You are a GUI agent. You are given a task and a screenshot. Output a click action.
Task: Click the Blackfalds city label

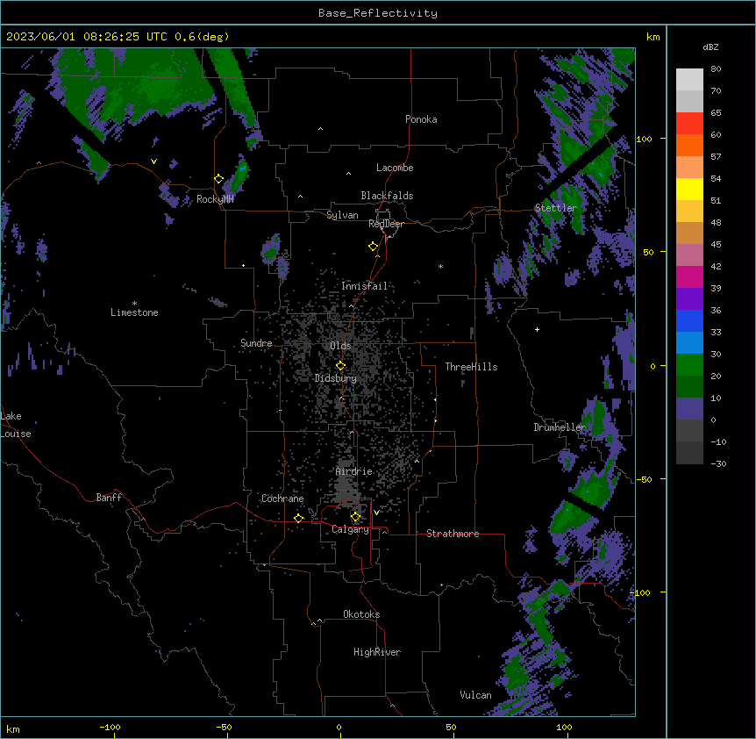(x=387, y=196)
